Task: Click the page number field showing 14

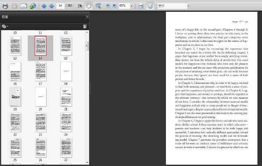Action: pyautogui.click(x=60, y=6)
